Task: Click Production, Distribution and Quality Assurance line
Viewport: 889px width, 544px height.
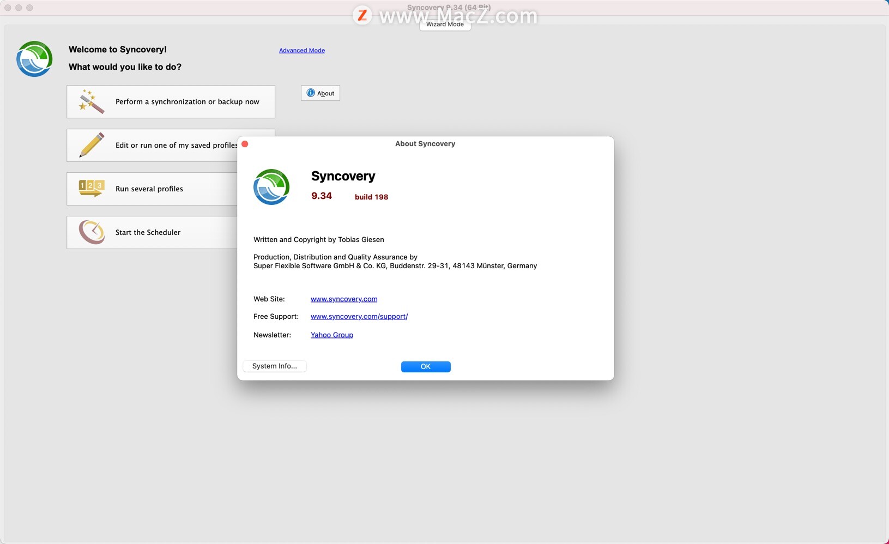Action: tap(335, 257)
